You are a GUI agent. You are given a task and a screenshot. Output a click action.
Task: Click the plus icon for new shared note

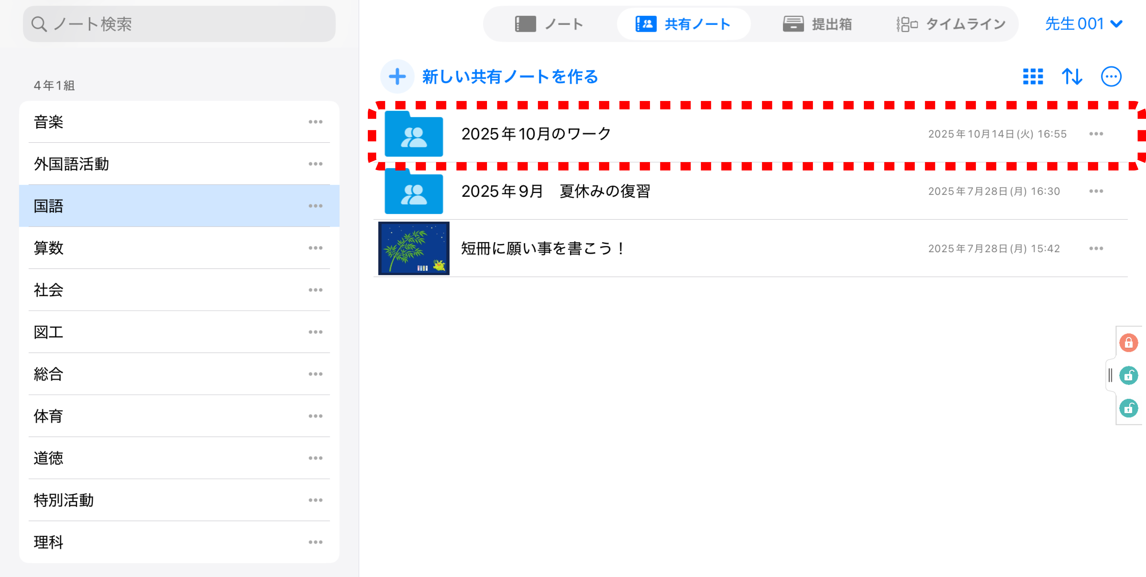point(397,77)
